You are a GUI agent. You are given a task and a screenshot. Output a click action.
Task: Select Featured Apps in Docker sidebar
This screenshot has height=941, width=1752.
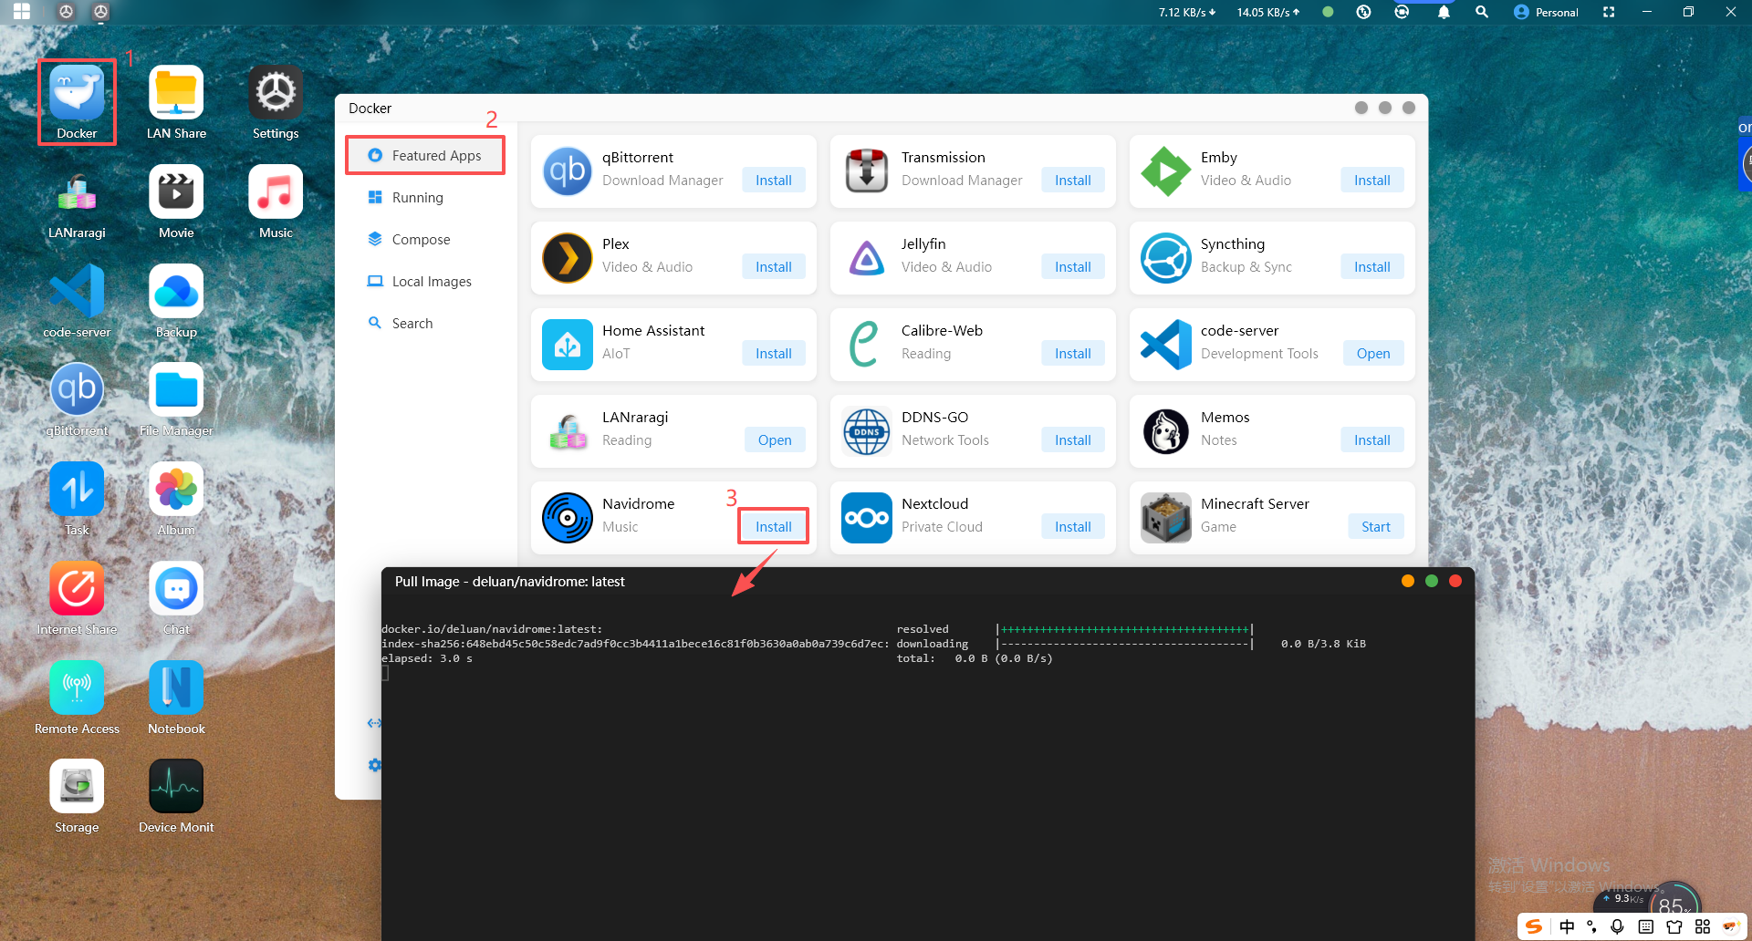(x=425, y=156)
